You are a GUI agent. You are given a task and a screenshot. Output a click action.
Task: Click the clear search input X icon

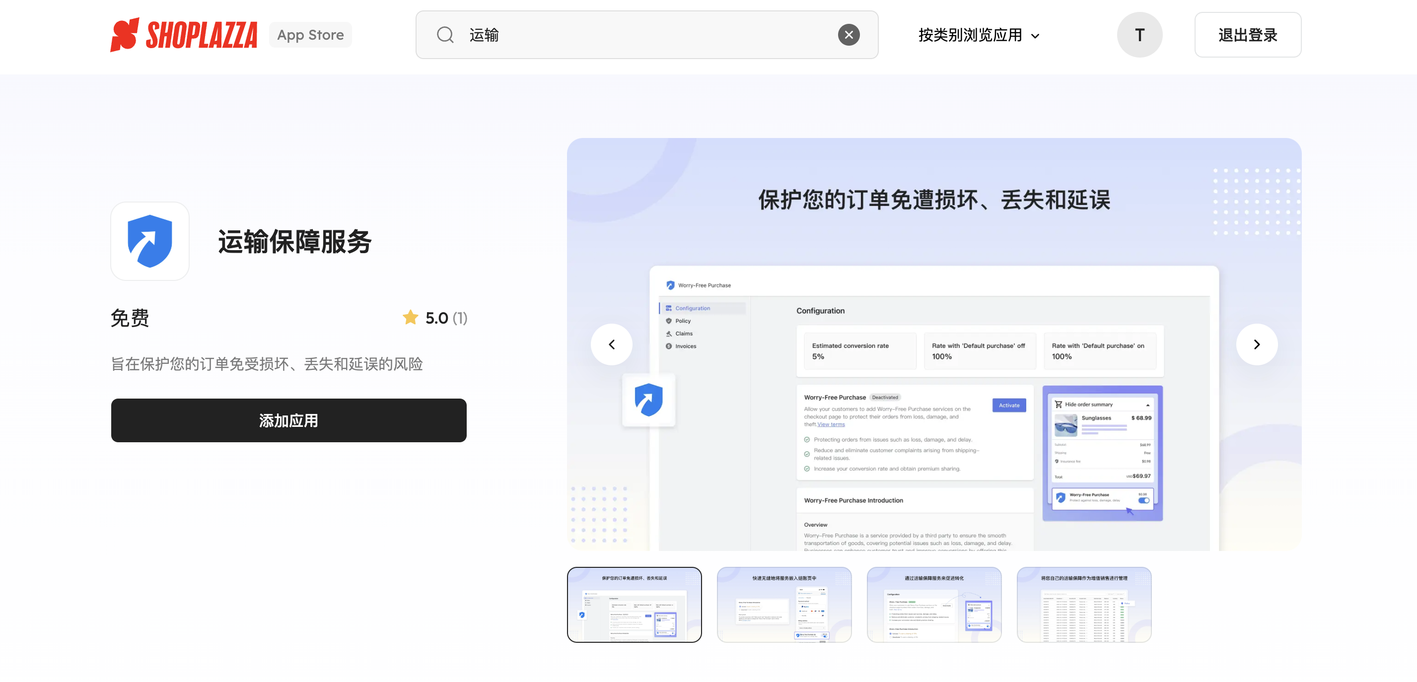848,34
